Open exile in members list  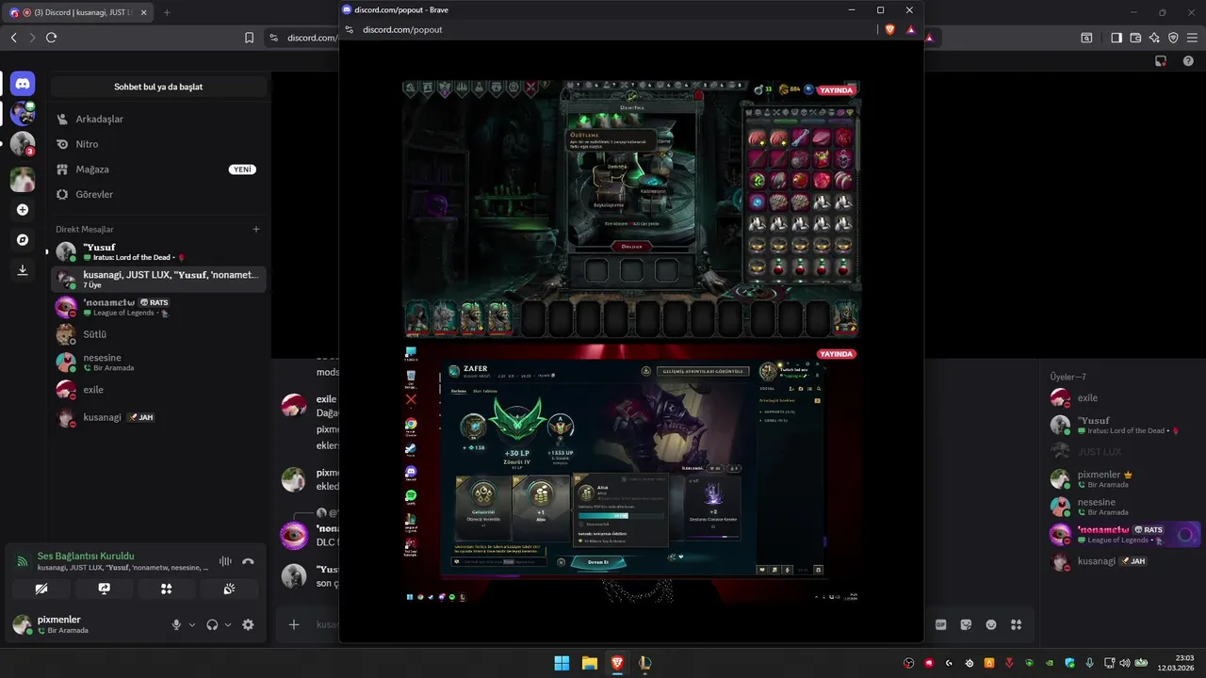(1123, 397)
